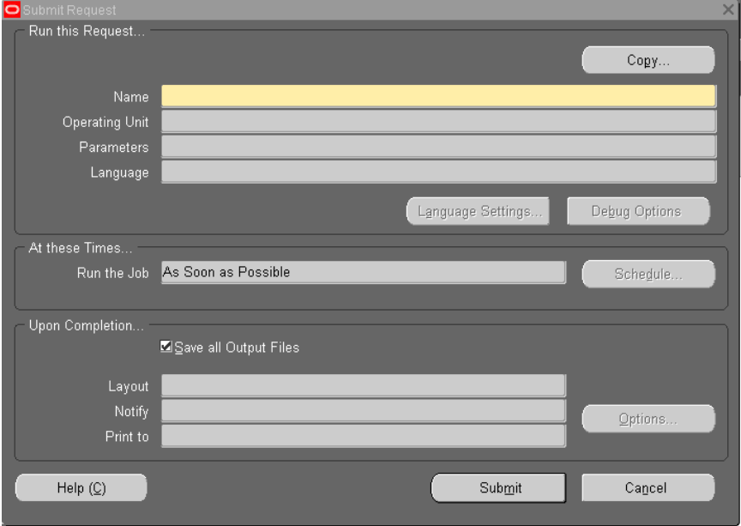This screenshot has width=741, height=526.
Task: Click the Copy... button
Action: 648,60
